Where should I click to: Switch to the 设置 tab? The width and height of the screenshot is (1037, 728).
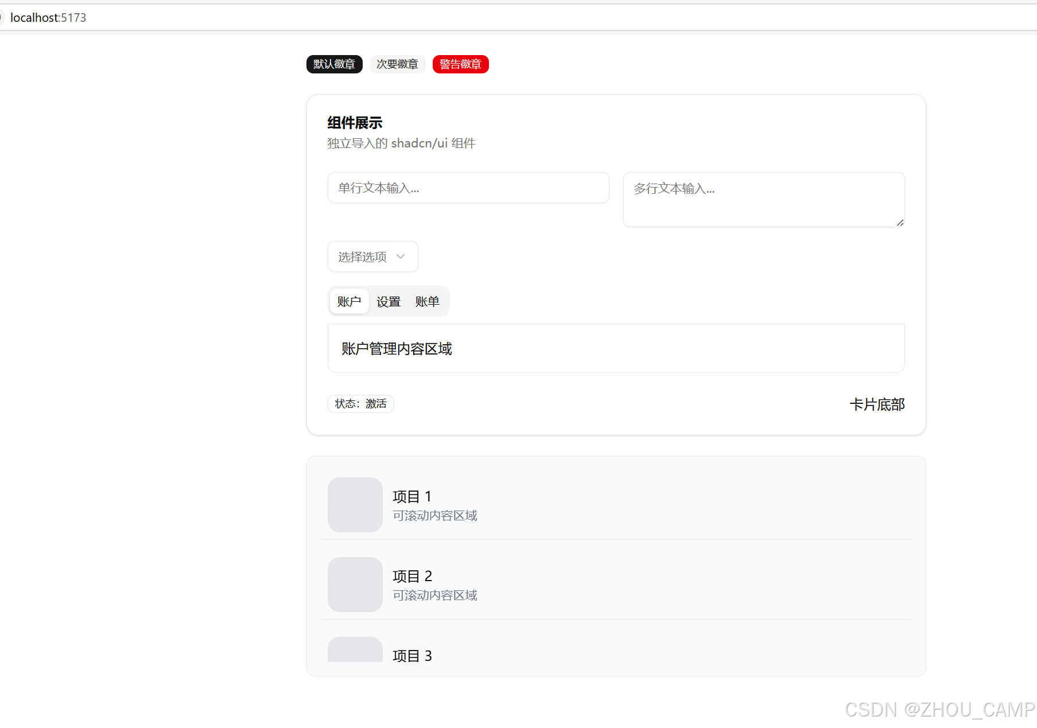[389, 301]
